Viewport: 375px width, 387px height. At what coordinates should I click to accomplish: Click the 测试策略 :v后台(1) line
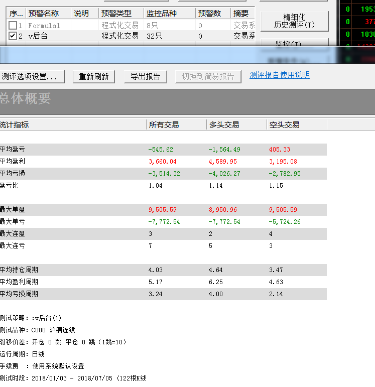pos(31,318)
